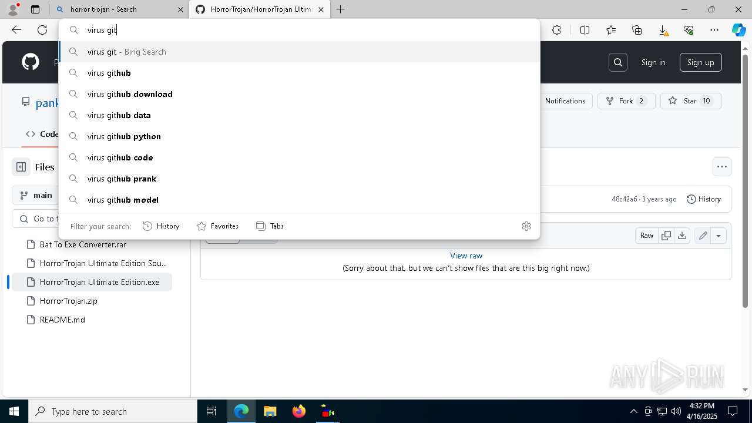Image resolution: width=752 pixels, height=423 pixels.
Task: Open browser Extensions puzzle icon
Action: coord(556,30)
